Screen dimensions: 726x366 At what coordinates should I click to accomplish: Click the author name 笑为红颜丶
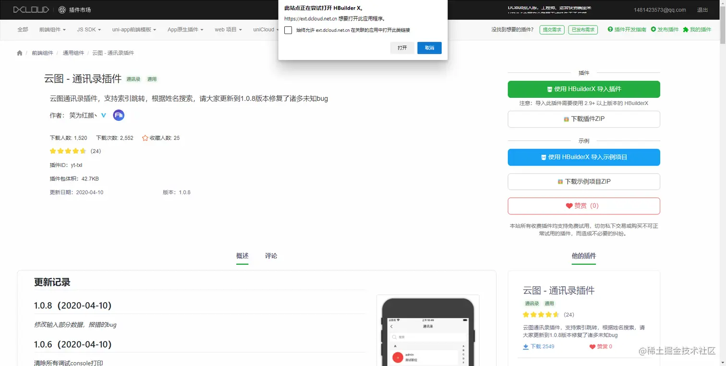(84, 115)
